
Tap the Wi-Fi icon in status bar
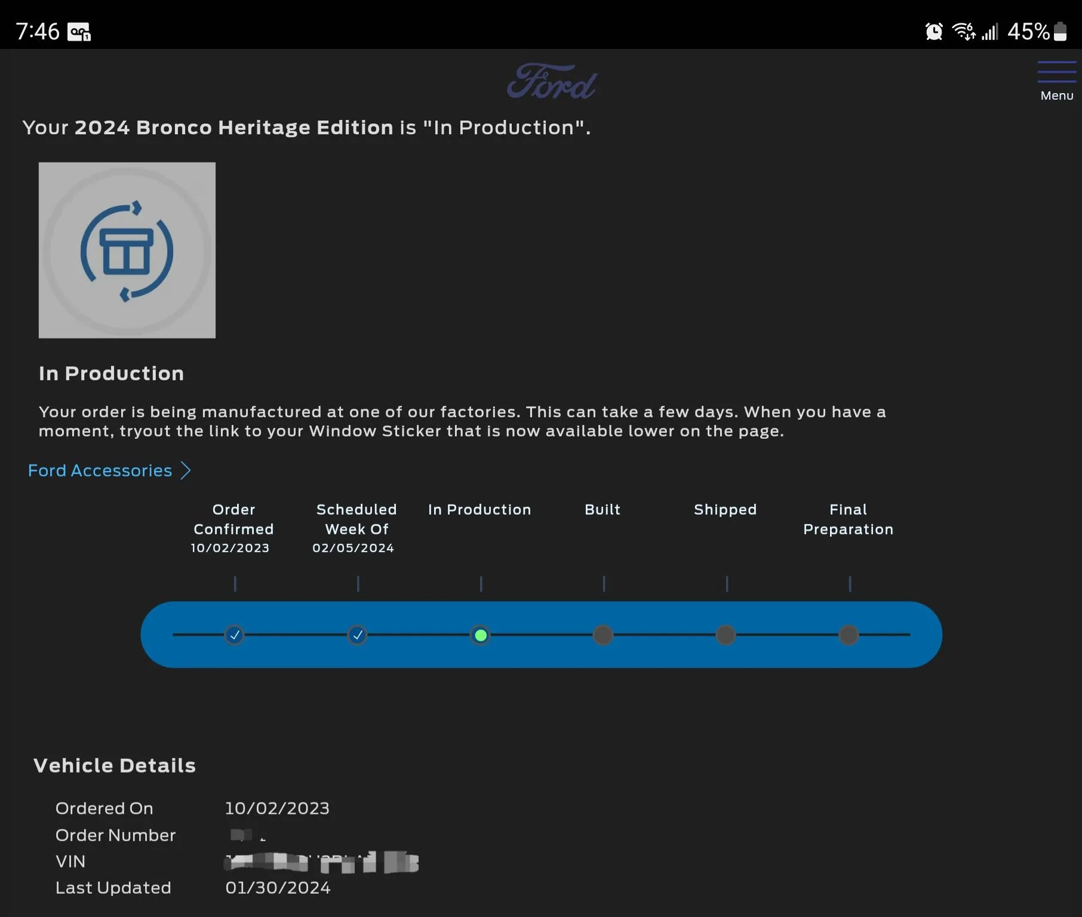click(x=964, y=31)
